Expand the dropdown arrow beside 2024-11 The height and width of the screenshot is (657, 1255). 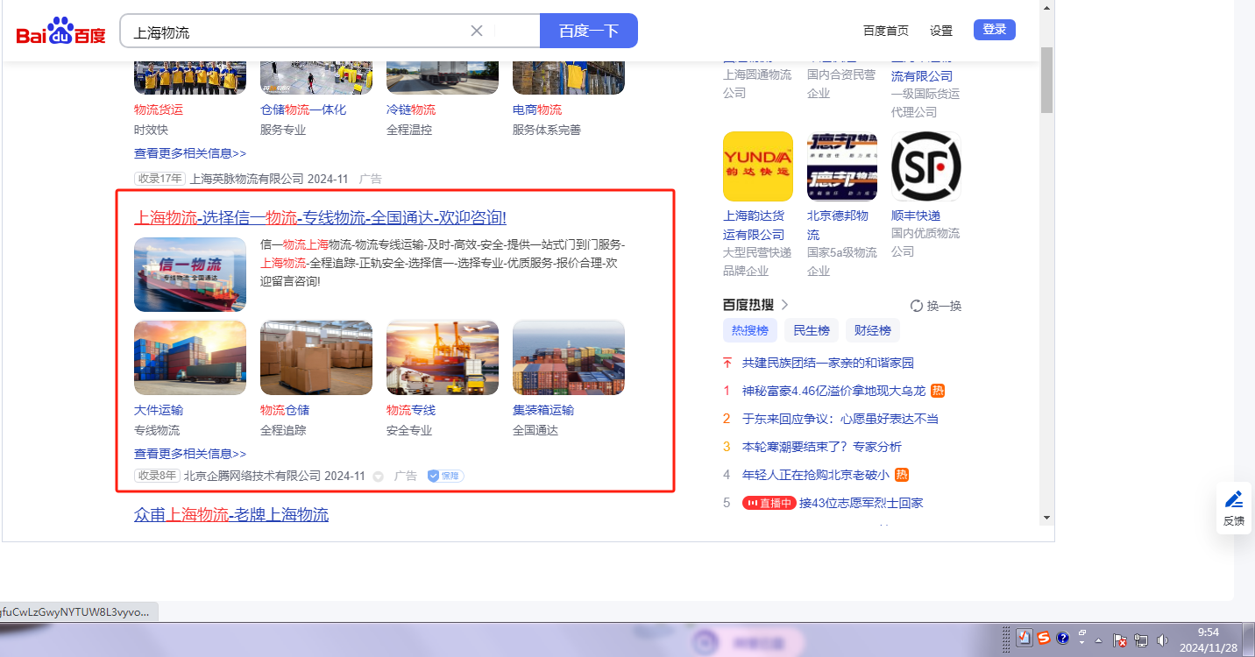click(378, 477)
